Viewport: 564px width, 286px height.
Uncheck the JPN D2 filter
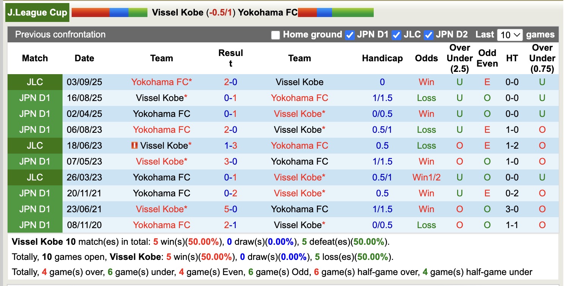429,34
